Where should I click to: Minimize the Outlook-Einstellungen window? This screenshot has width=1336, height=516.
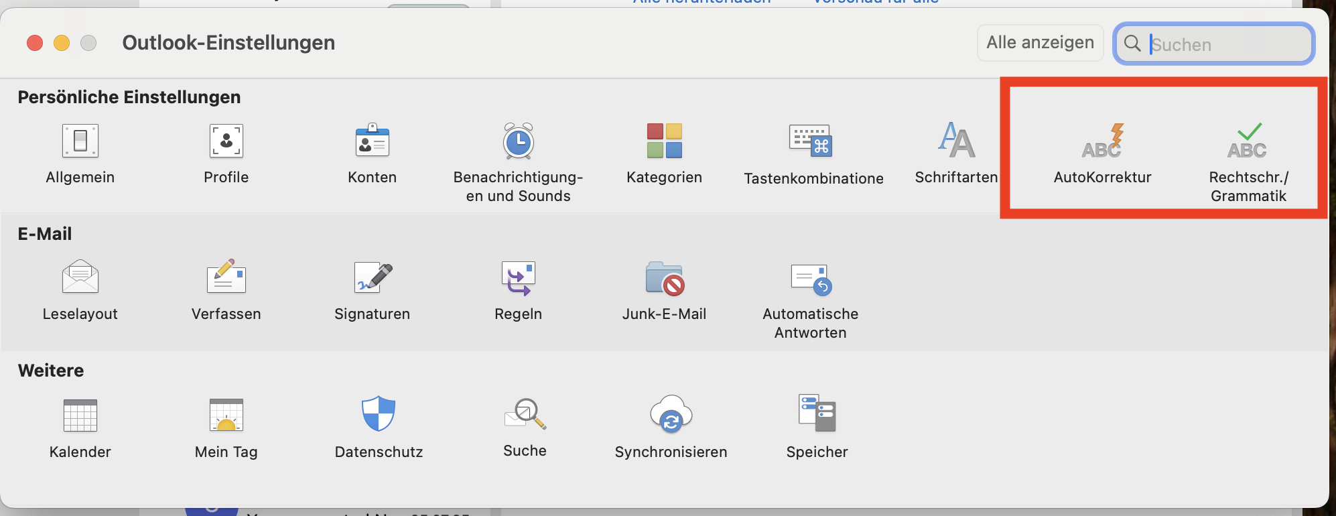pos(62,43)
